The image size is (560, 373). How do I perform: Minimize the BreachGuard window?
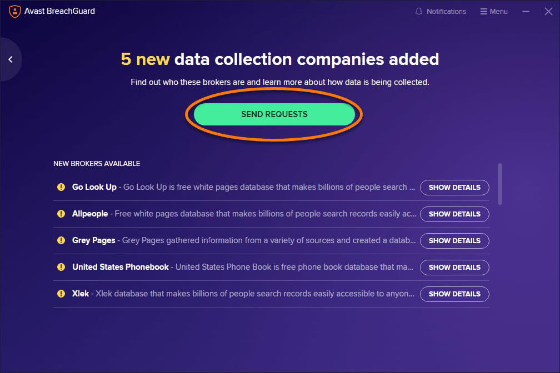point(526,12)
